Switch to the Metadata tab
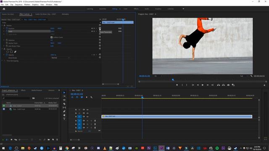Image resolution: width=269 pixels, height=151 pixels. coord(65,14)
